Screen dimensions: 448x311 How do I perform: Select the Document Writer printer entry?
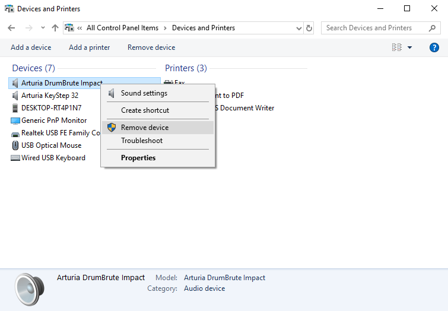coord(244,108)
